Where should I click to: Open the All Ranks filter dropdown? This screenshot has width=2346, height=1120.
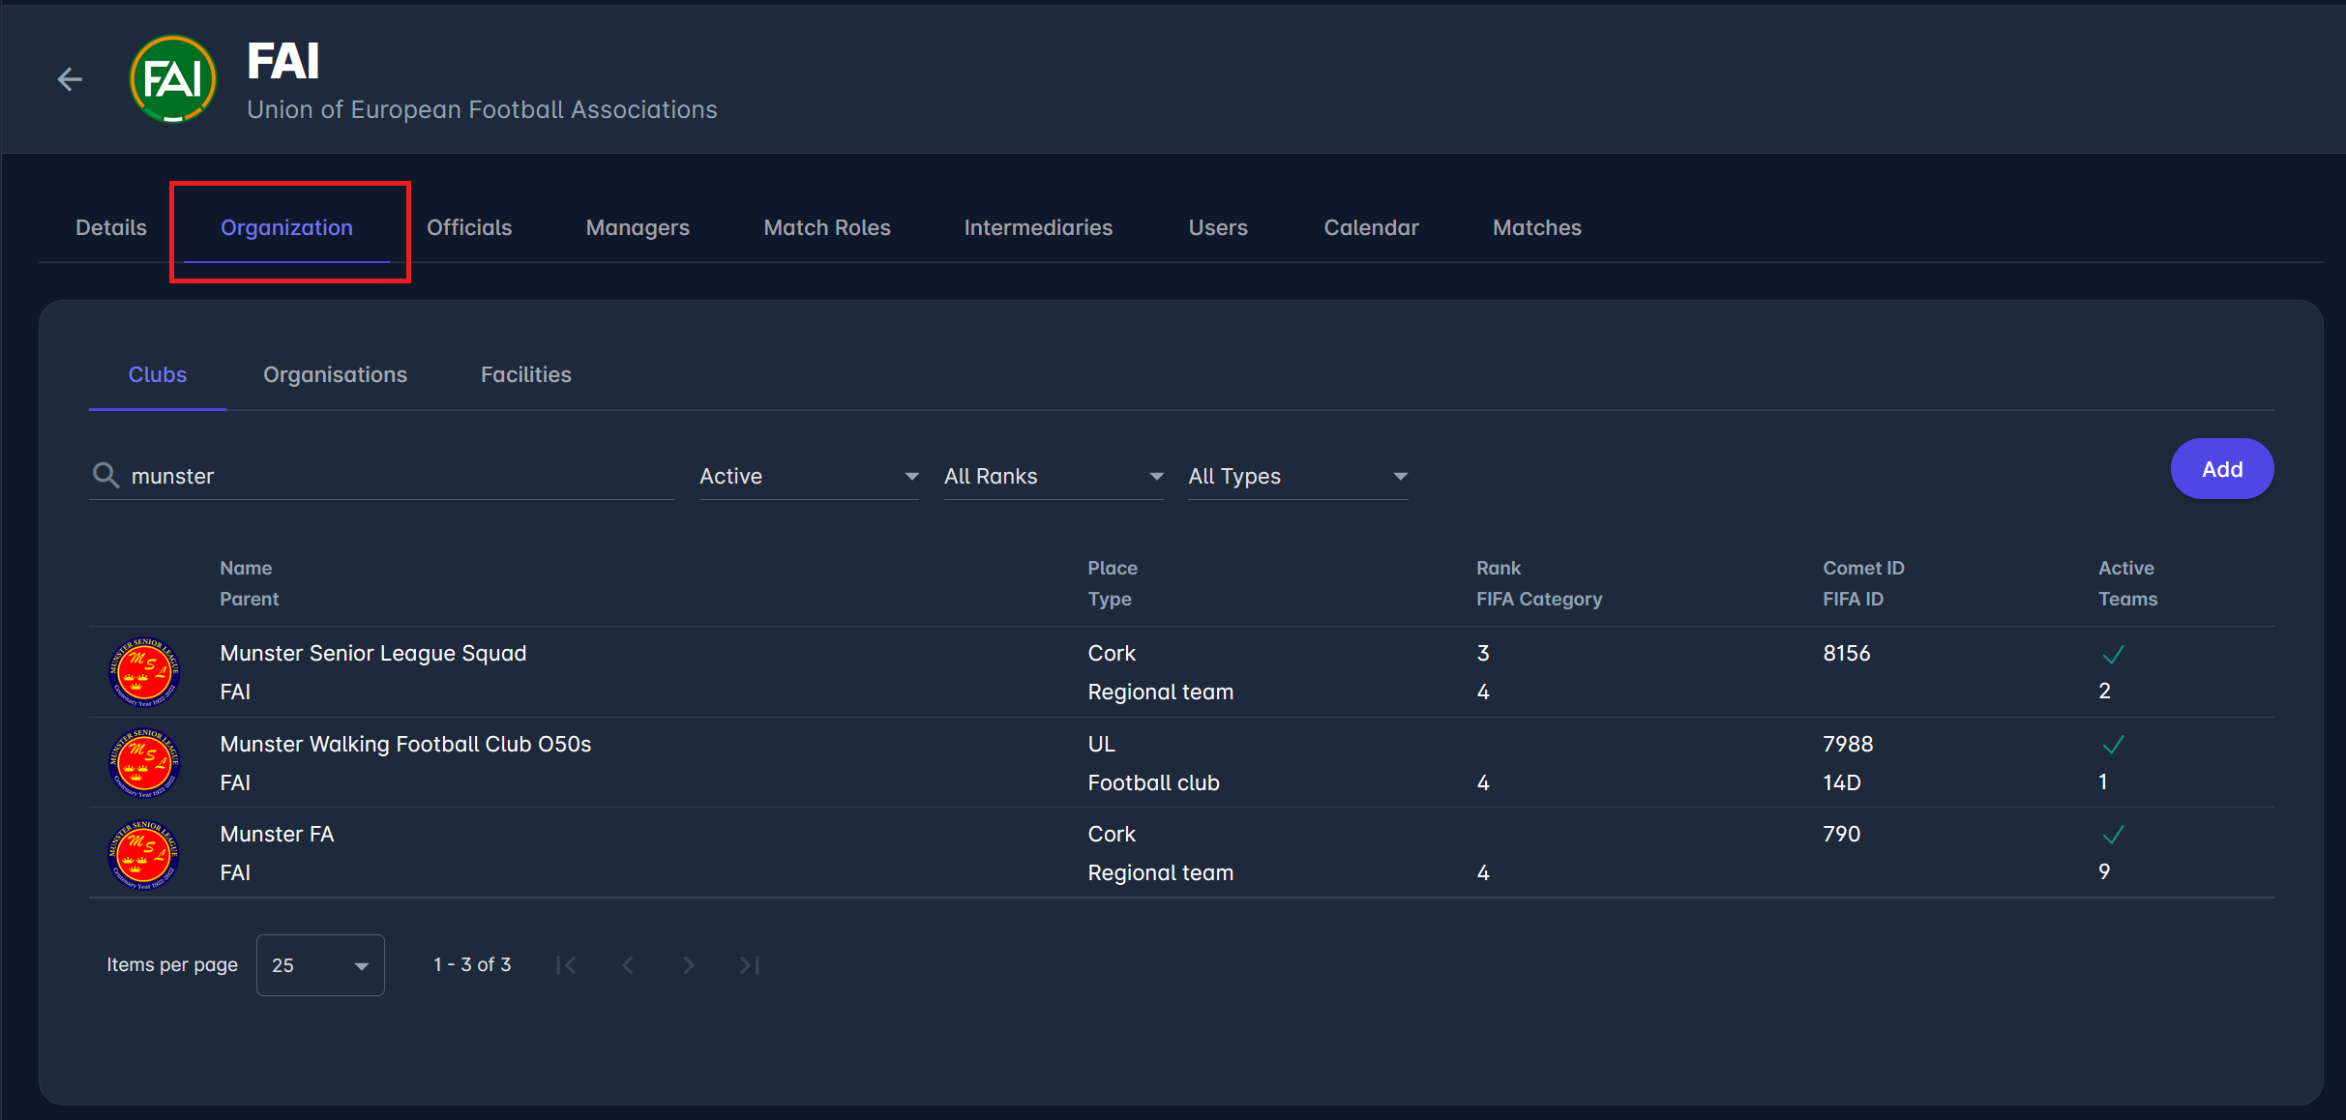(1054, 476)
